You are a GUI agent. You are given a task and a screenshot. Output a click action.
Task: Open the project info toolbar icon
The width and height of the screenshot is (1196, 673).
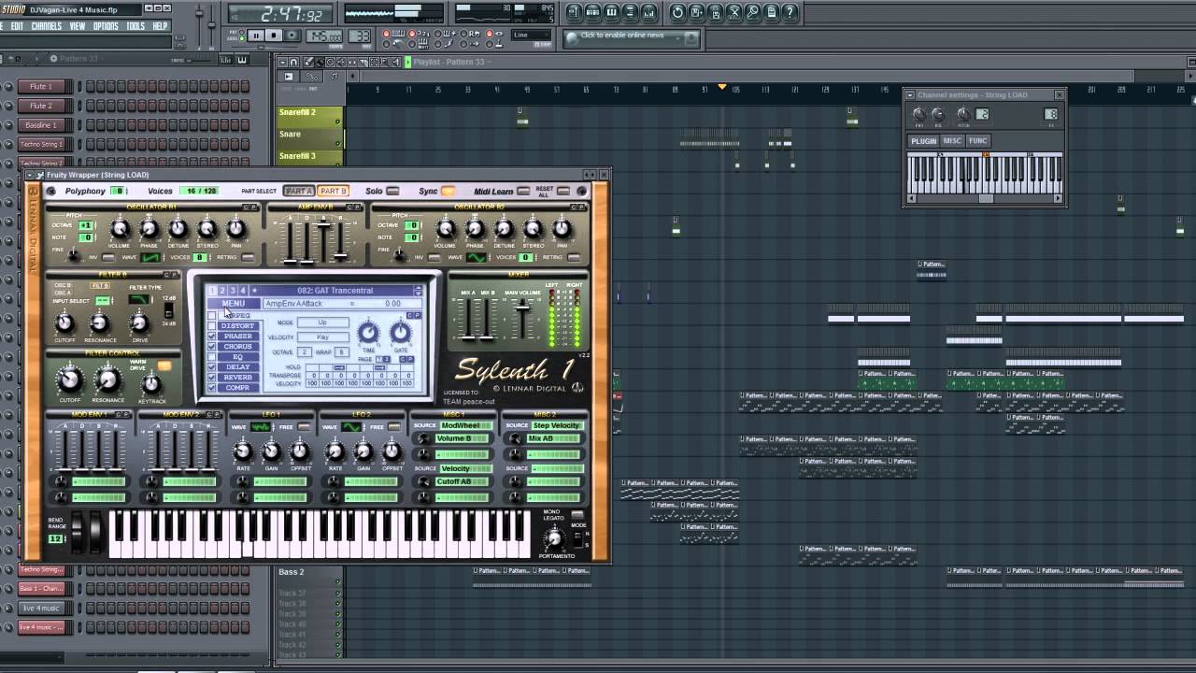772,12
